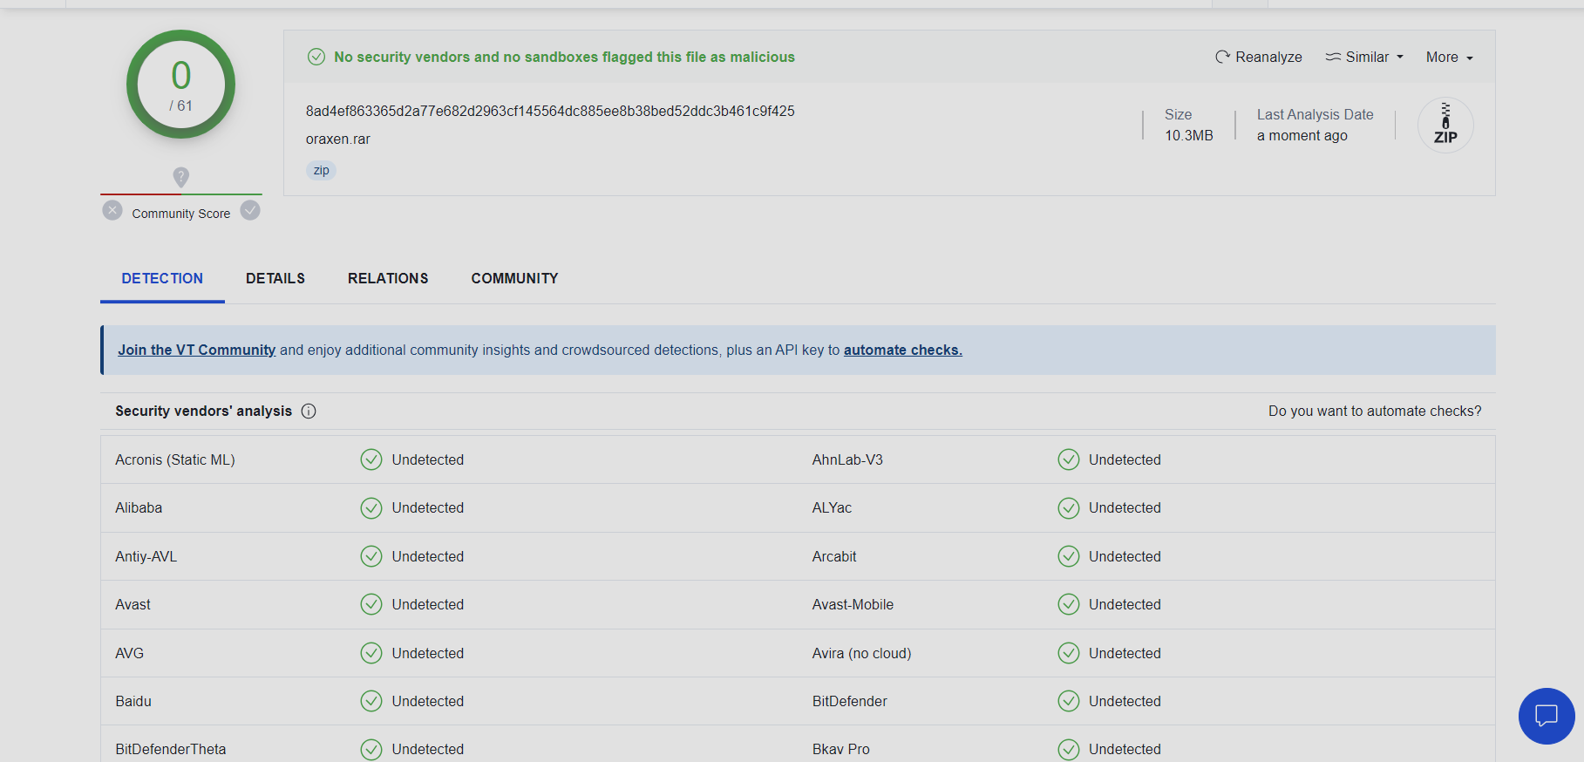Viewport: 1584px width, 762px height.
Task: Vote negative with community score X icon
Action: coord(112,210)
